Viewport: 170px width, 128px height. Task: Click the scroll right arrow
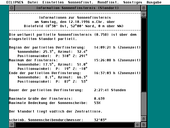coord(138,125)
